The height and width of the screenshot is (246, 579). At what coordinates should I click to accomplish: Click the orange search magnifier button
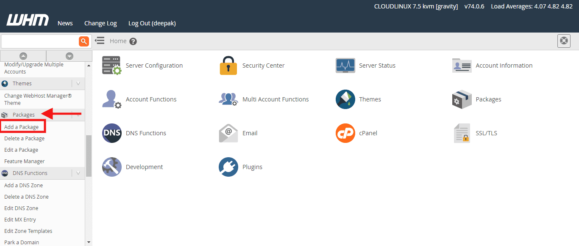pos(84,41)
